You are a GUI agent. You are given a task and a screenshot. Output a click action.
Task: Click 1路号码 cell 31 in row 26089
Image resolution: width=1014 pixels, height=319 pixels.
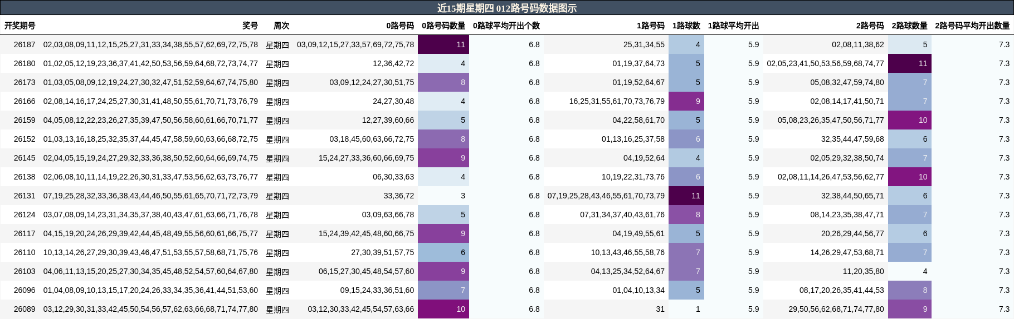[x=660, y=309]
